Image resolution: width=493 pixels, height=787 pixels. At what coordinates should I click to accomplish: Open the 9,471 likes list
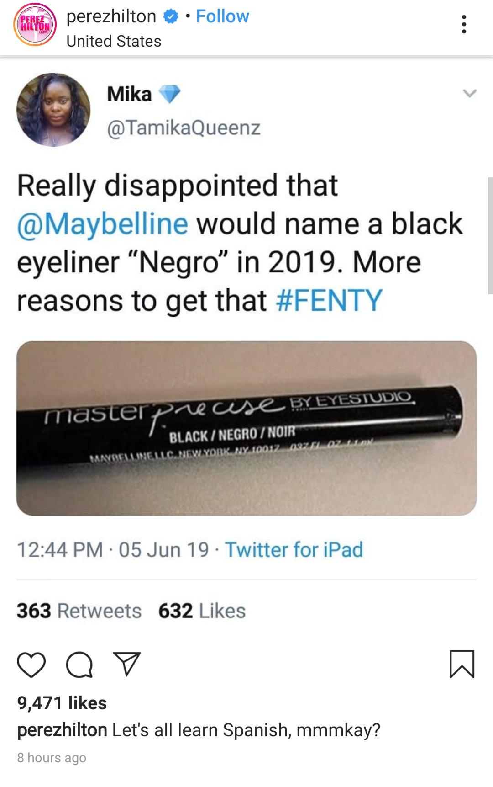pos(62,703)
